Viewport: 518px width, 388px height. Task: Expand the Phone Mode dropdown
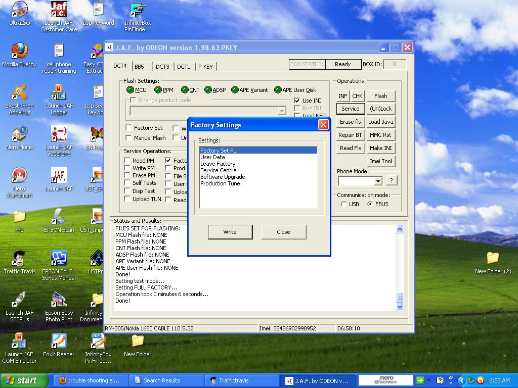click(378, 181)
